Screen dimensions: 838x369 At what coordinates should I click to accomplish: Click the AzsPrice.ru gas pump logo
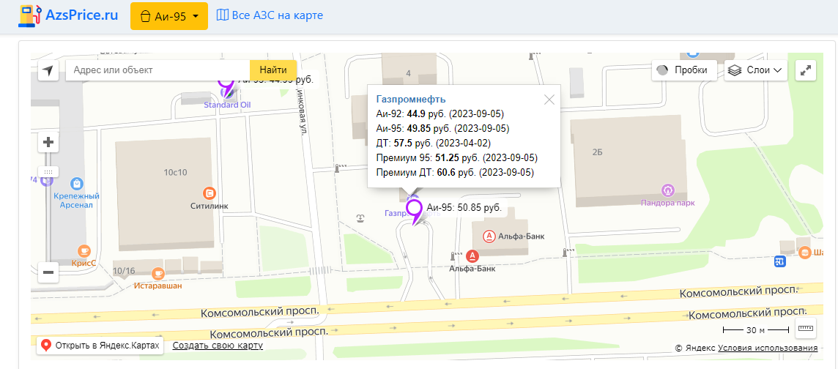(x=30, y=15)
